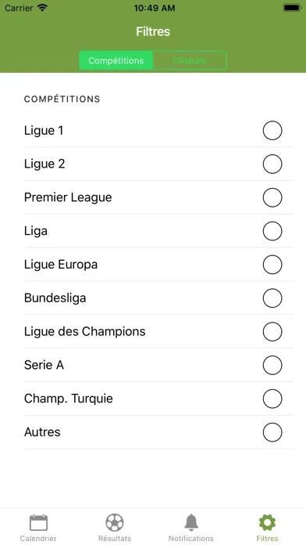Select the Liga filter circle
The width and height of the screenshot is (306, 545).
(272, 231)
